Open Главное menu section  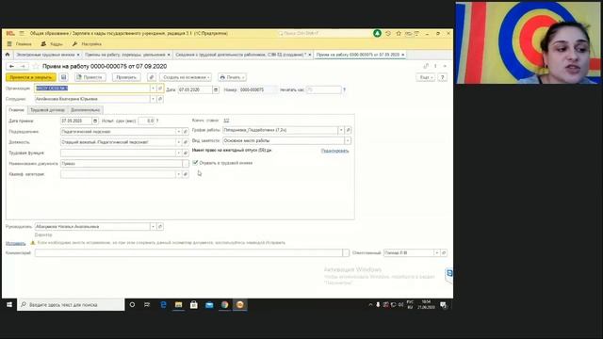pos(20,44)
